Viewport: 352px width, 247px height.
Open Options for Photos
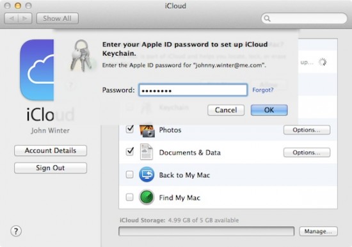coord(307,130)
